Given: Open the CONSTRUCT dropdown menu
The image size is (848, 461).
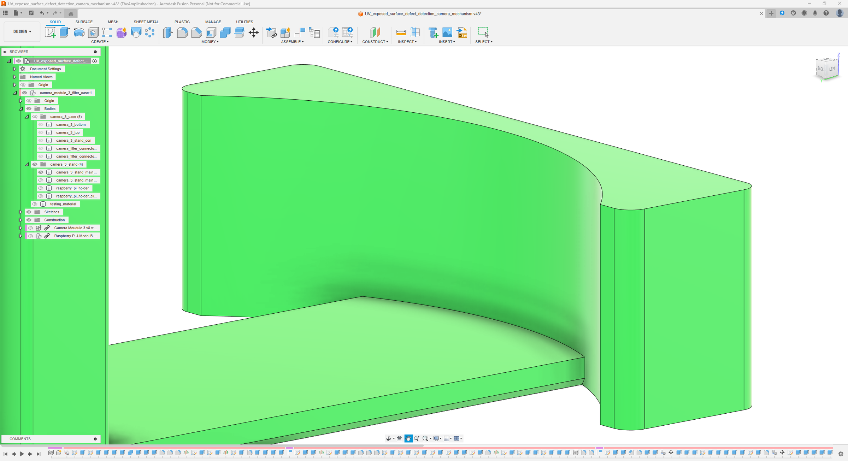Looking at the screenshot, I should point(375,42).
